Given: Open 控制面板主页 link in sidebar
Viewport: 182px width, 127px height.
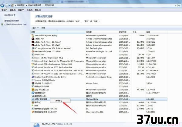Looking at the screenshot, I should click(10, 15).
